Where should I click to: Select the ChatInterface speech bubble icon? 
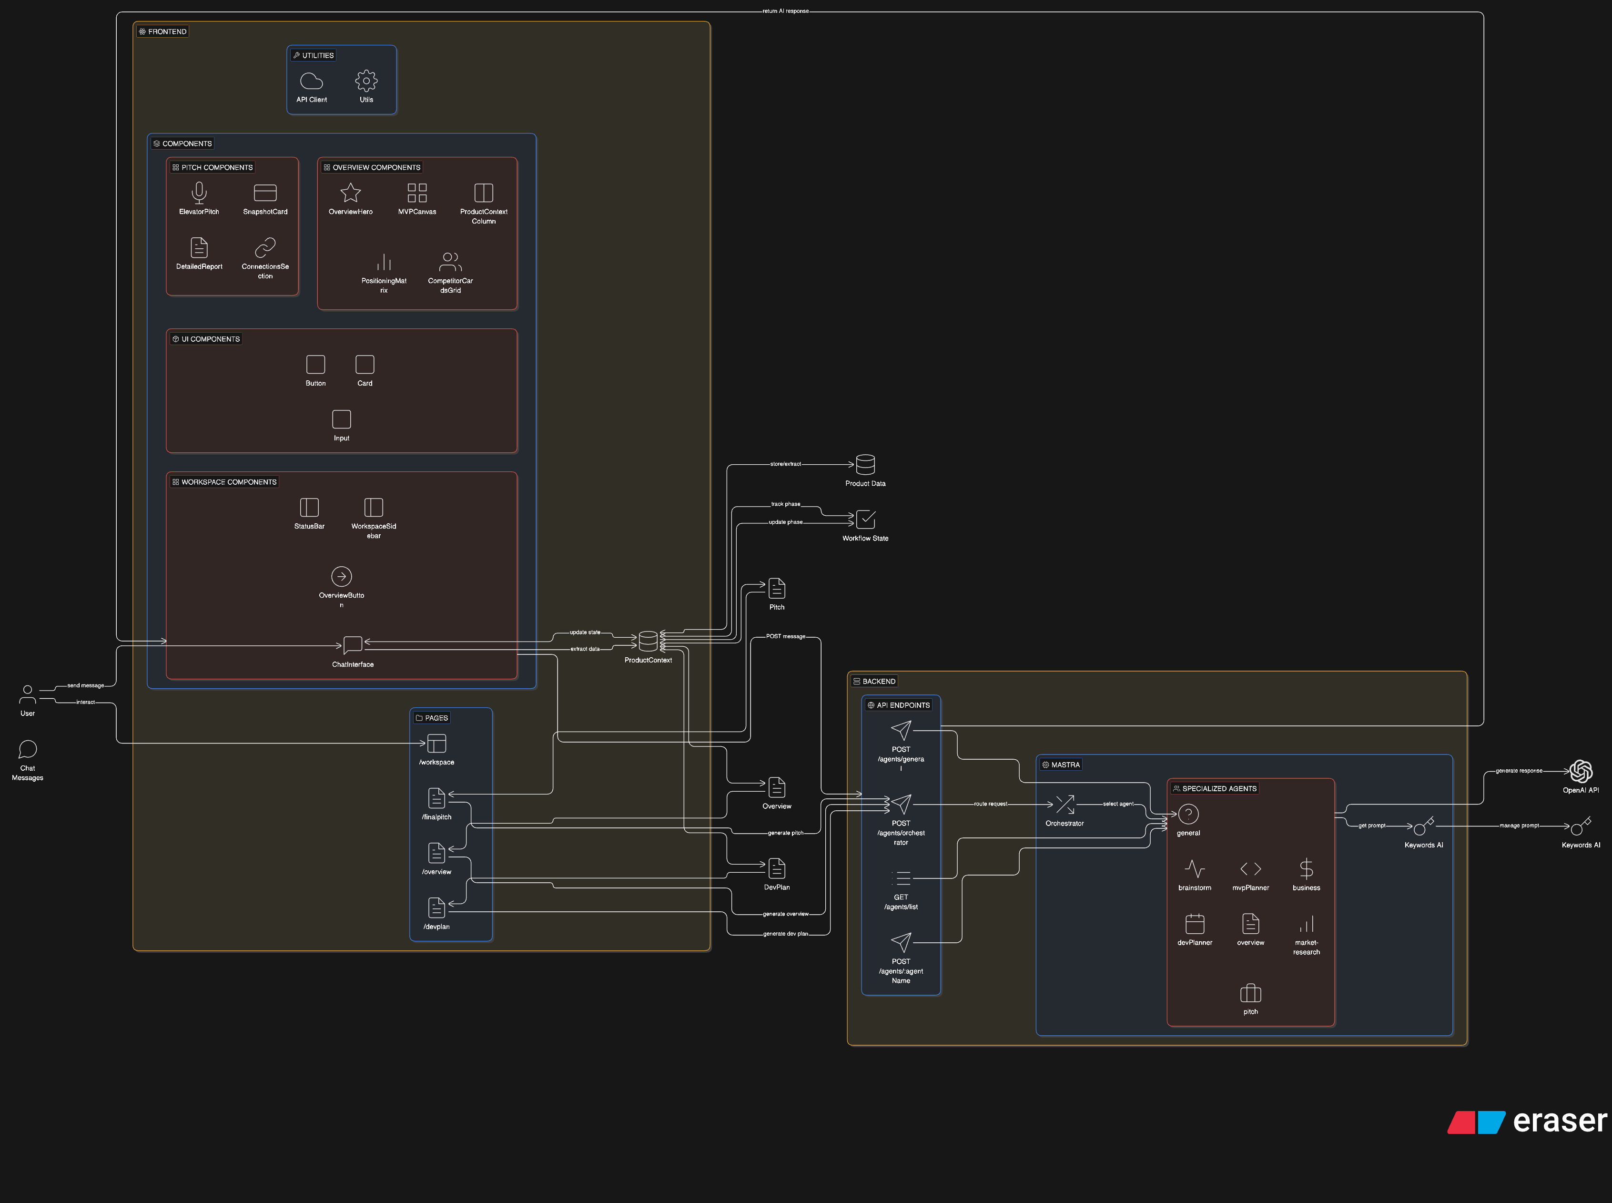pos(353,644)
